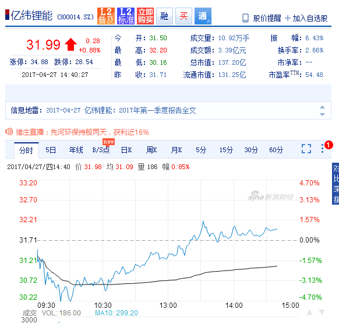Click the 融 margin trading icon
The image size is (339, 323).
click(164, 16)
